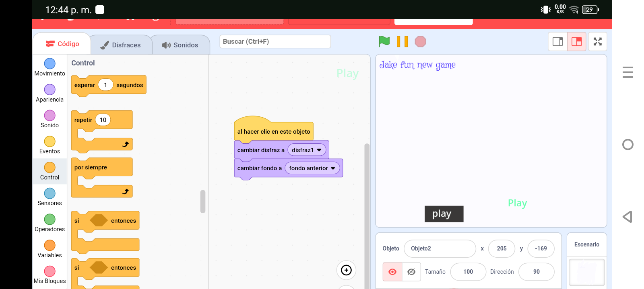Image resolution: width=644 pixels, height=289 pixels.
Task: Click the Tamaño field 100
Action: (x=468, y=272)
